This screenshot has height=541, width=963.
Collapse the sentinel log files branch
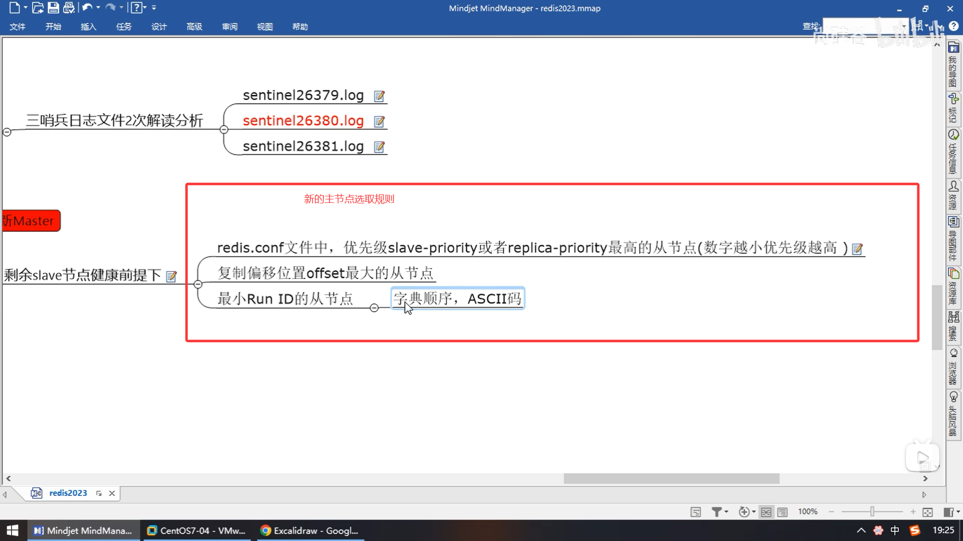[x=224, y=130]
